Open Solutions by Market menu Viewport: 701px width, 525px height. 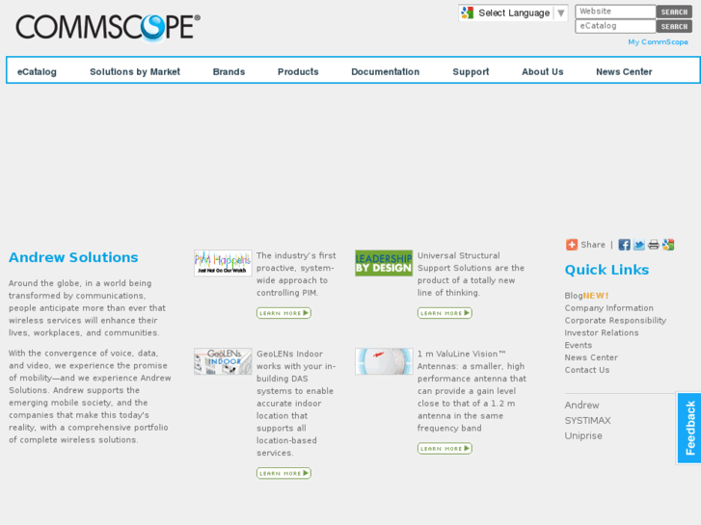click(x=135, y=71)
